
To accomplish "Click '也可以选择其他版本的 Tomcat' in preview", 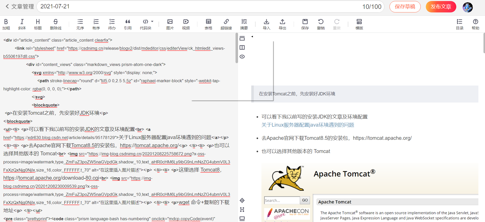I will point(296,151).
